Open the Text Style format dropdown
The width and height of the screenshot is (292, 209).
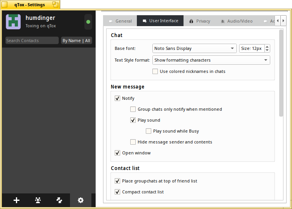tap(211, 60)
